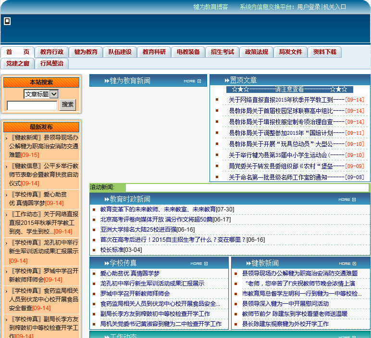Click MORE icon in 学校传真 header
The image size is (371, 338).
coord(199,263)
